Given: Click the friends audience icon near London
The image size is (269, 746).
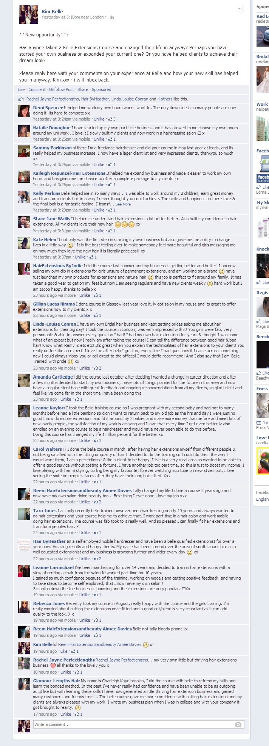Looking at the screenshot, I should pos(112,17).
